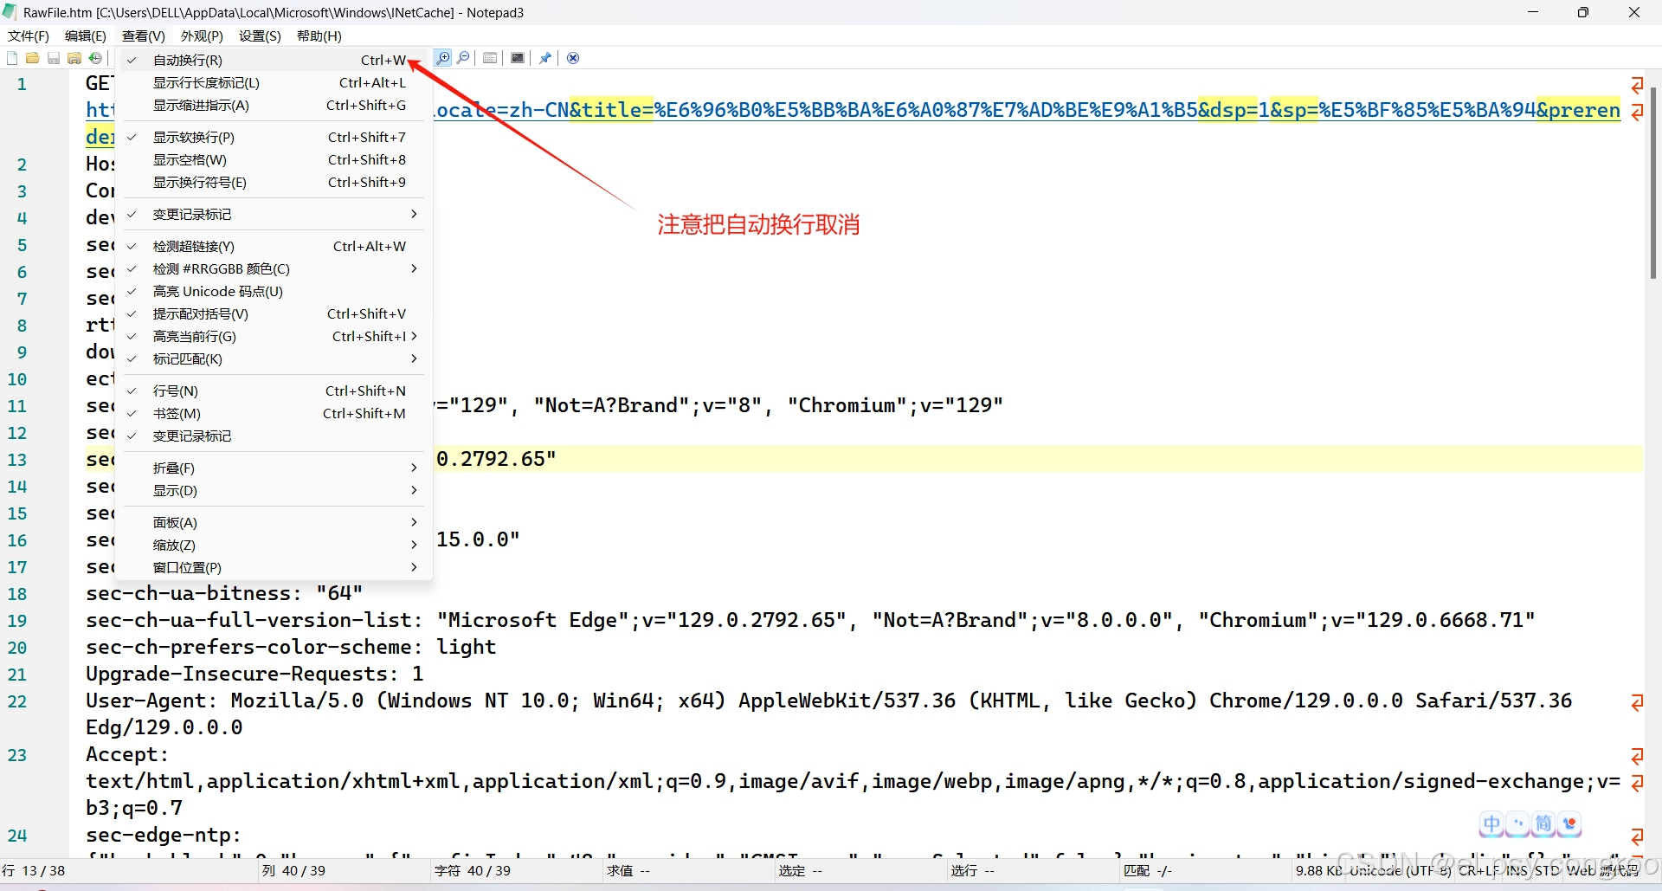Click the STD status bar field
The height and width of the screenshot is (891, 1662).
pyautogui.click(x=1547, y=870)
